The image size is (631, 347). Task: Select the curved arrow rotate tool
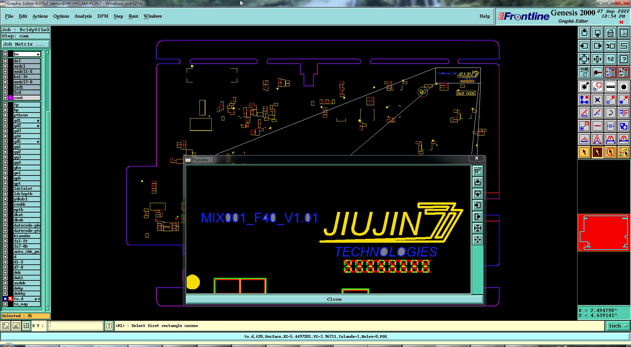coord(611,113)
